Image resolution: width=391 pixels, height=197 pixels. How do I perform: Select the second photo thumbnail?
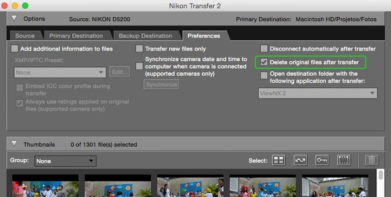tap(118, 186)
